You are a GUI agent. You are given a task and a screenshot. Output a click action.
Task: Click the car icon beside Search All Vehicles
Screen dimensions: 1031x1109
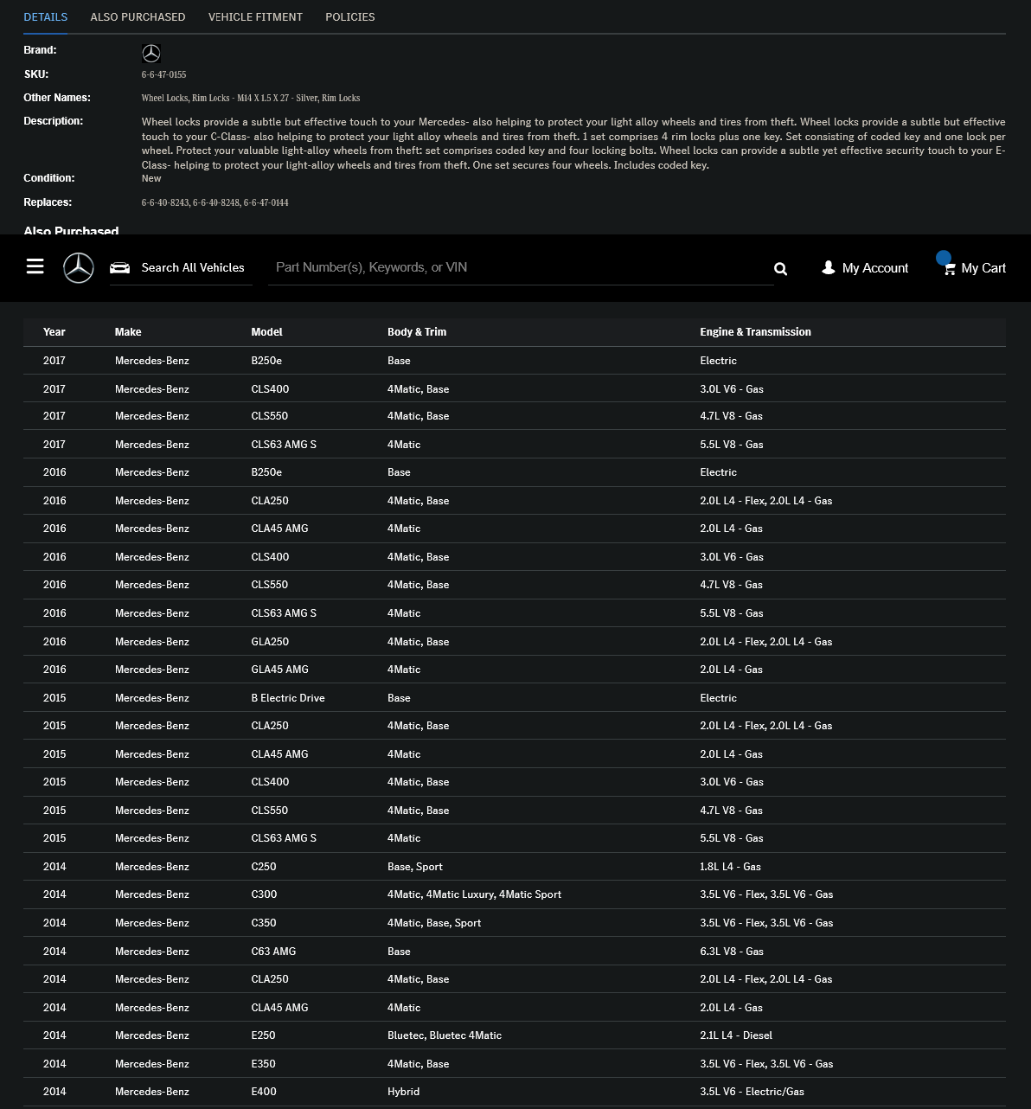click(x=119, y=268)
